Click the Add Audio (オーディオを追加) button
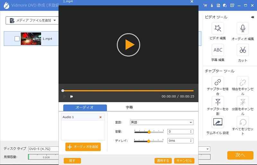Viewport: 257px width, 165px height. click(83, 147)
